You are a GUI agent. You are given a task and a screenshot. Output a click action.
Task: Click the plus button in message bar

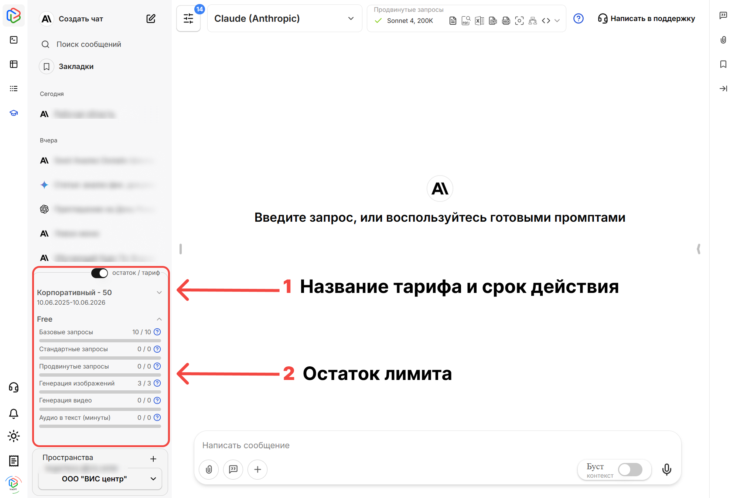[257, 469]
